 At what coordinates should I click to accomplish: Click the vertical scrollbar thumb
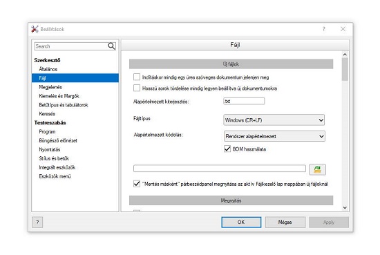pos(345,69)
